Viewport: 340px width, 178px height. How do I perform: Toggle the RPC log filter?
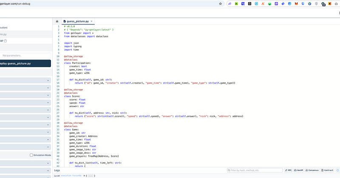[288, 170]
